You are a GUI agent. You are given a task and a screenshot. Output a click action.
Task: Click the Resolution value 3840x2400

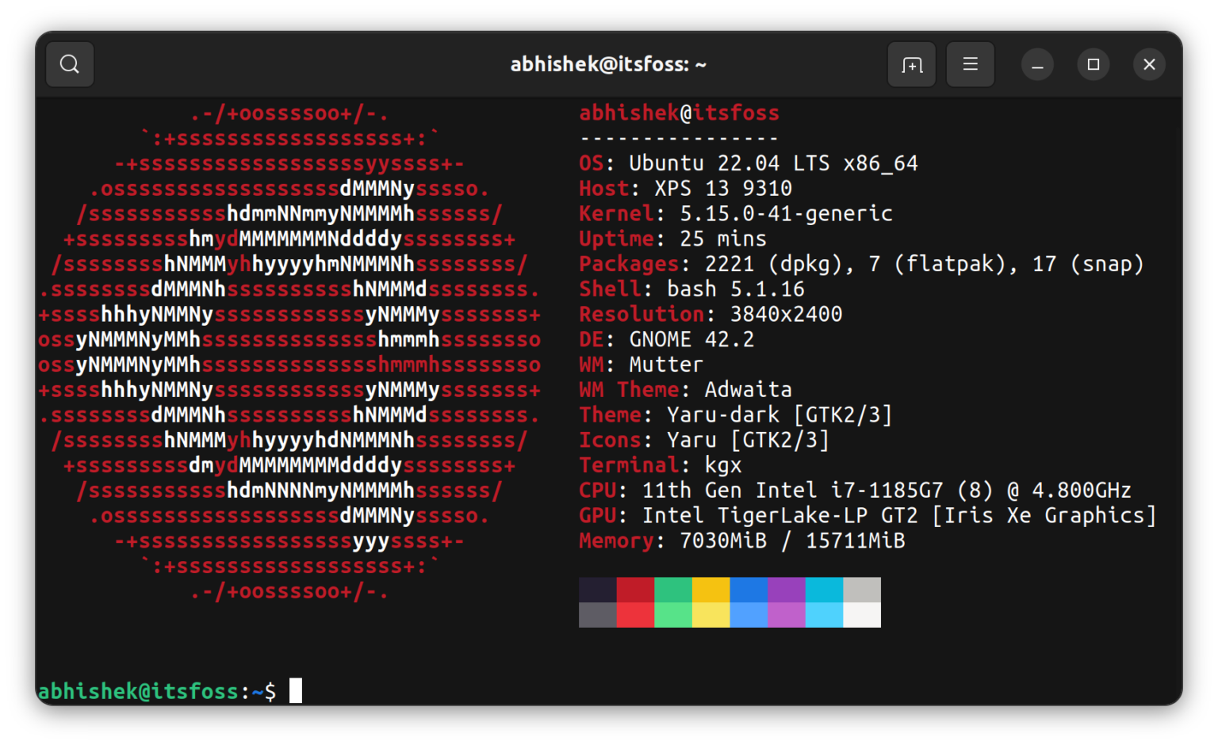click(x=787, y=314)
